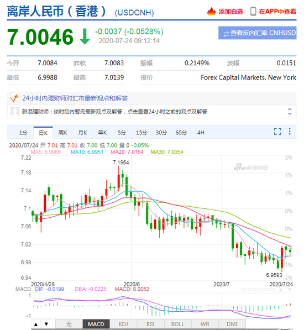Open 24小时内理财师对汇市最新观点和解答 link
304x330 pixels.
pyautogui.click(x=75, y=98)
